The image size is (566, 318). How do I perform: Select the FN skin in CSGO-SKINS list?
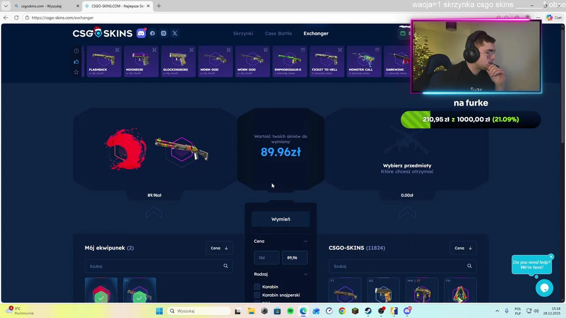click(460, 290)
